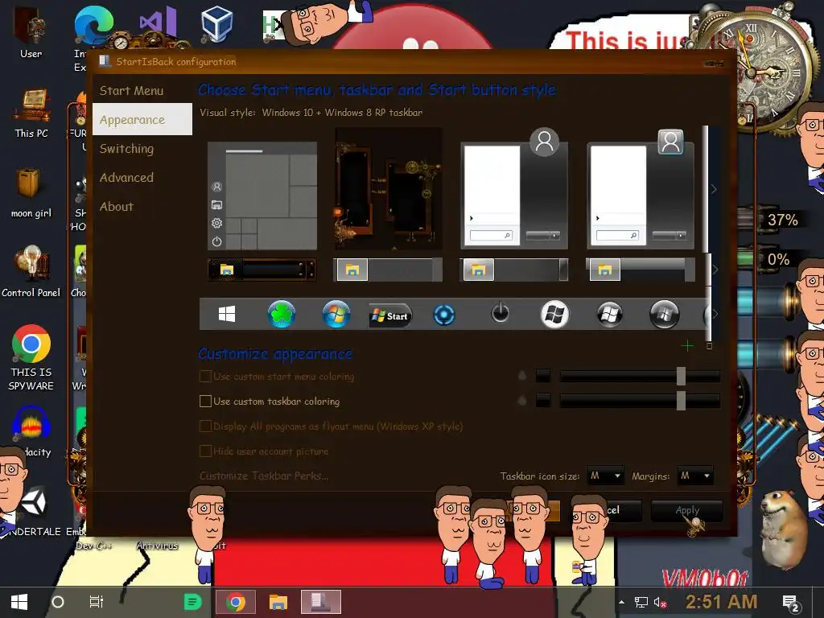
Task: Enable Use custom taskbar coloring checkbox
Action: pyautogui.click(x=205, y=402)
